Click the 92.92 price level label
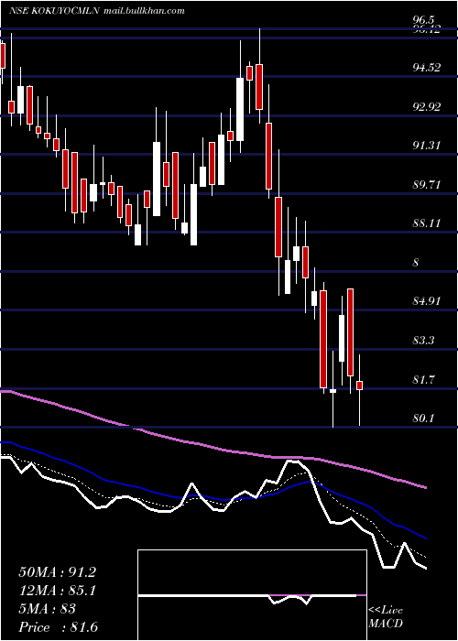 [427, 107]
